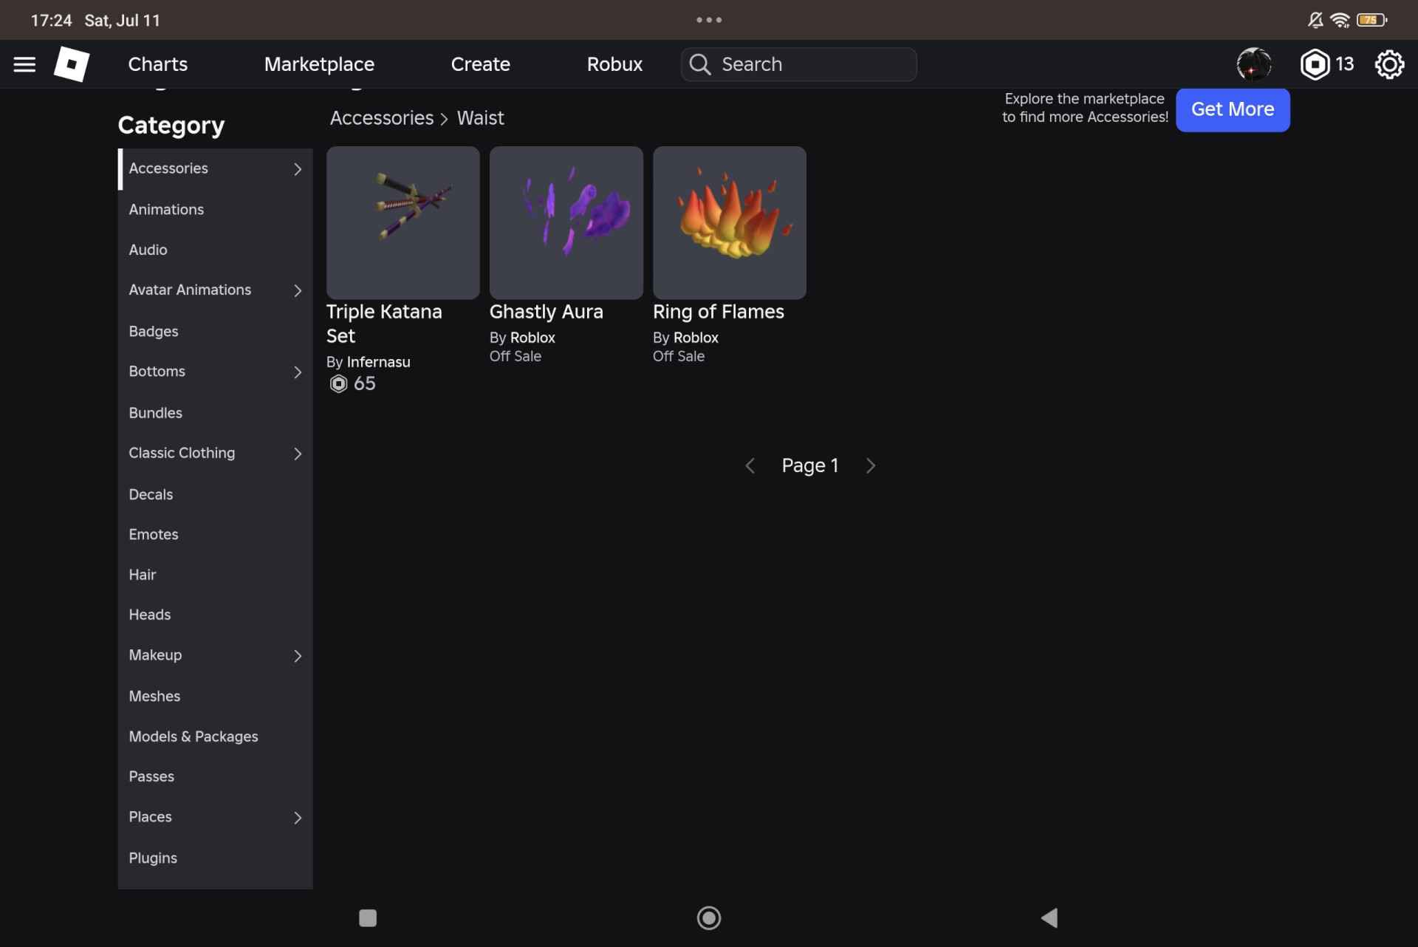Expand the Accessories category chevron
The image size is (1418, 947).
[298, 169]
